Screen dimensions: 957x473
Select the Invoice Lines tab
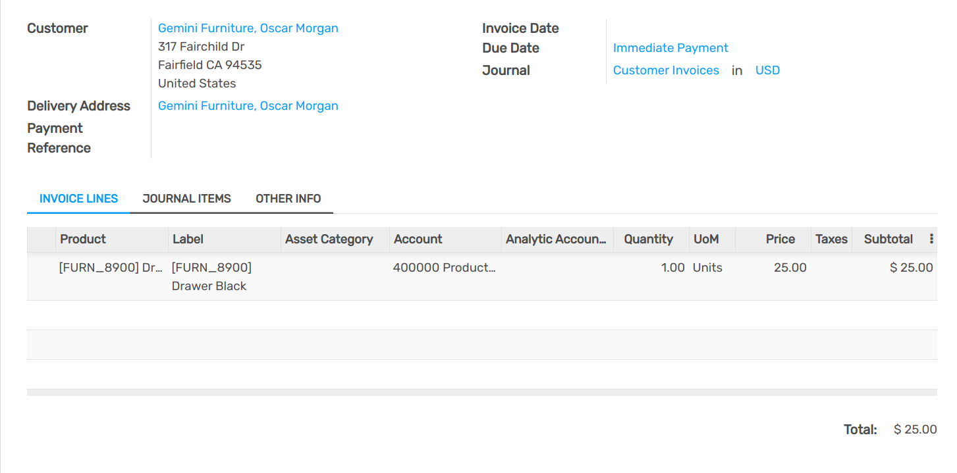pos(78,198)
